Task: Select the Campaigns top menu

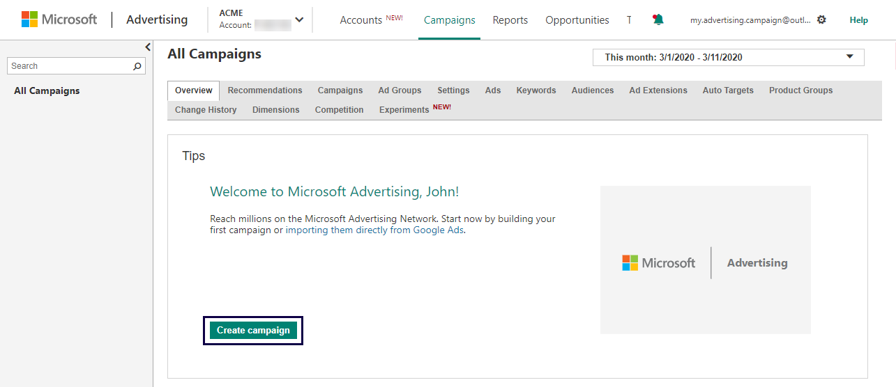Action: click(450, 20)
